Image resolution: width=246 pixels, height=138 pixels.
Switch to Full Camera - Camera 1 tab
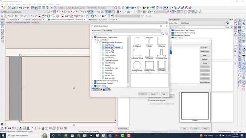pos(103,20)
